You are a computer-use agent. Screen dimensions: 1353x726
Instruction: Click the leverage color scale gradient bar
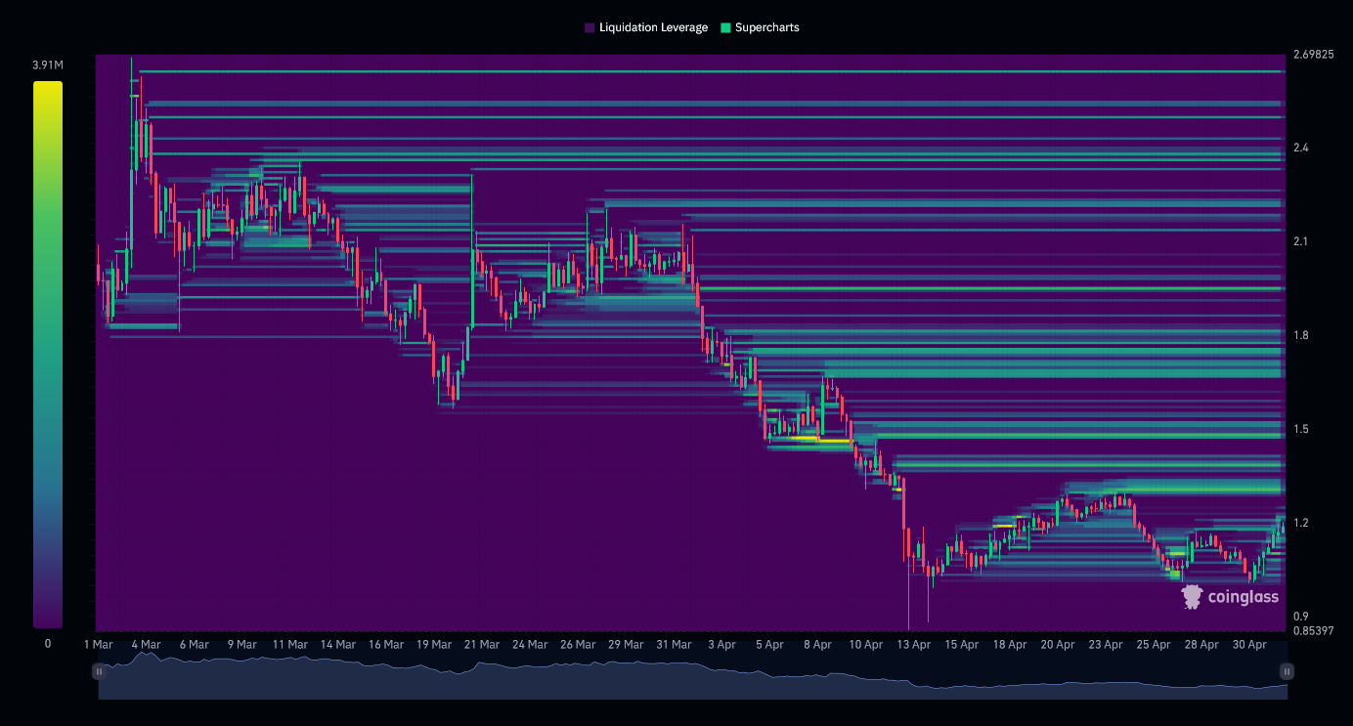click(x=48, y=355)
